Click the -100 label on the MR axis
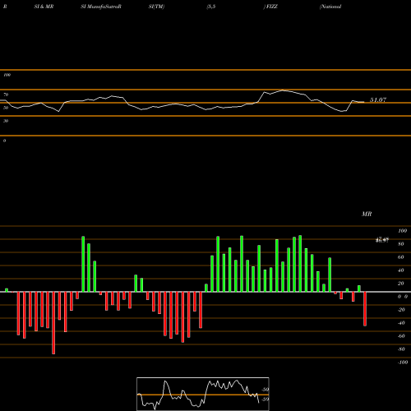The image size is (411, 411). 403,363
